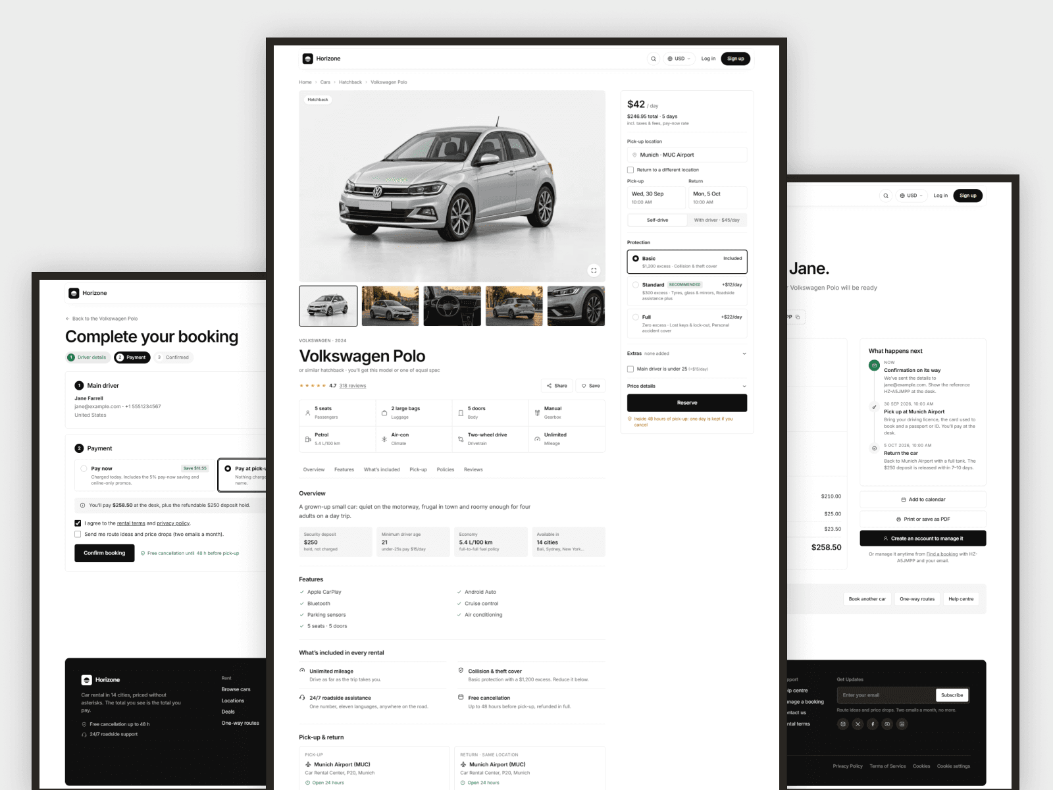Open the Wed, 30 Sep pick-up date picker

pos(656,197)
